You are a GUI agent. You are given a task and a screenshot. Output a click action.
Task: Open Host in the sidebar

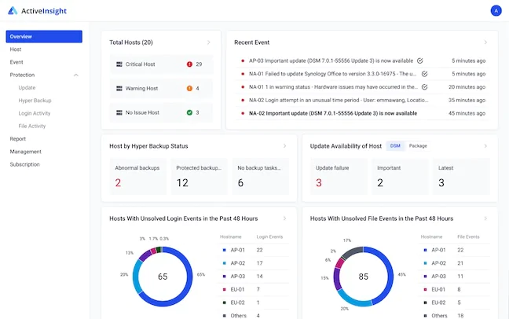(16, 49)
